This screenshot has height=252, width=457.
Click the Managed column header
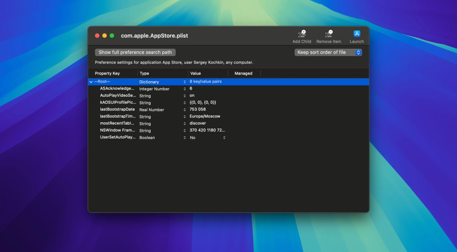point(243,73)
